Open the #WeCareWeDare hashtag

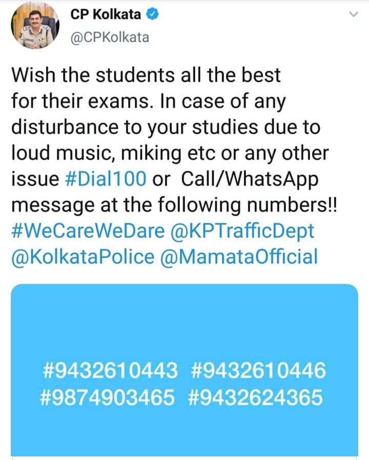pos(88,231)
